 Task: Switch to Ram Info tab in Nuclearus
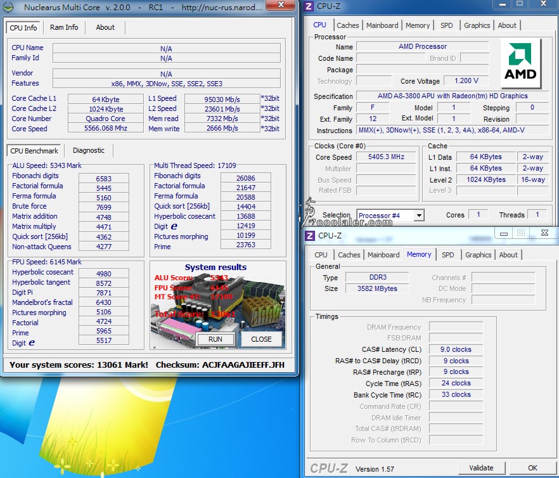pyautogui.click(x=64, y=27)
